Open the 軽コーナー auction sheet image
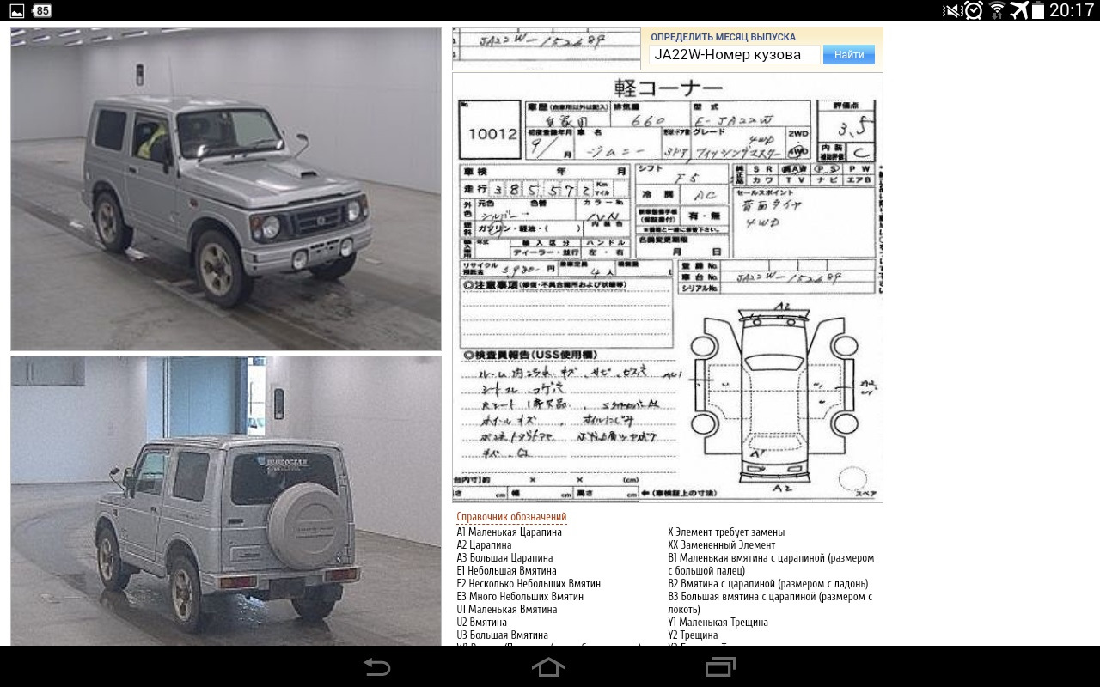Image resolution: width=1100 pixels, height=687 pixels. (668, 288)
